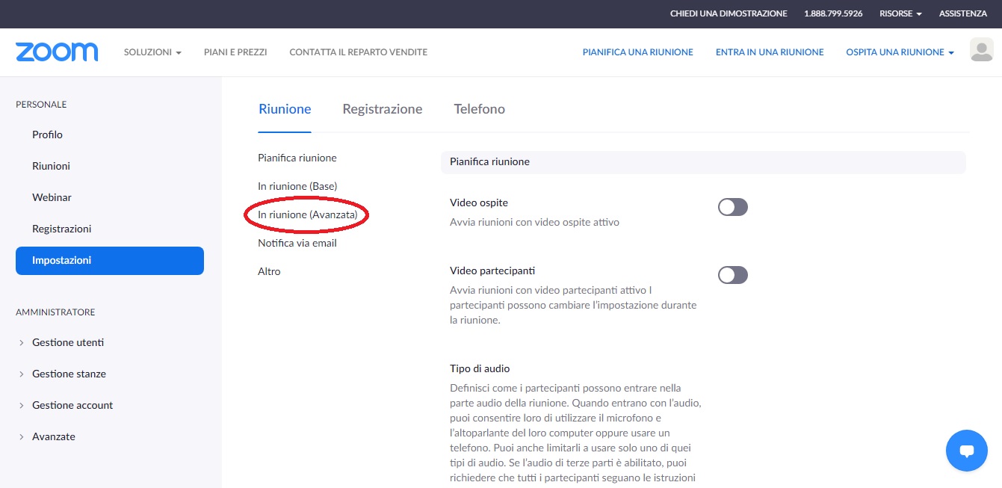Expand Gestione stanze section
The width and height of the screenshot is (1002, 488).
point(69,374)
